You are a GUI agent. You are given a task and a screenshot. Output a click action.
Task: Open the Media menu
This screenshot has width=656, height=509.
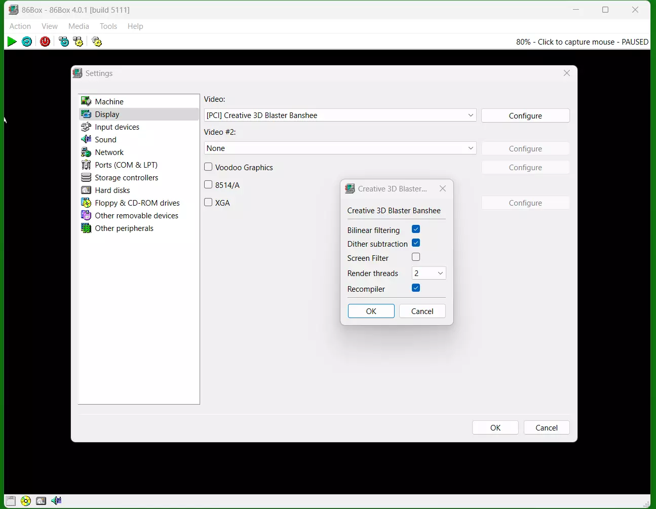(79, 26)
